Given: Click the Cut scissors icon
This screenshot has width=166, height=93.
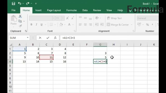Looking at the screenshot, I should point(20,17).
